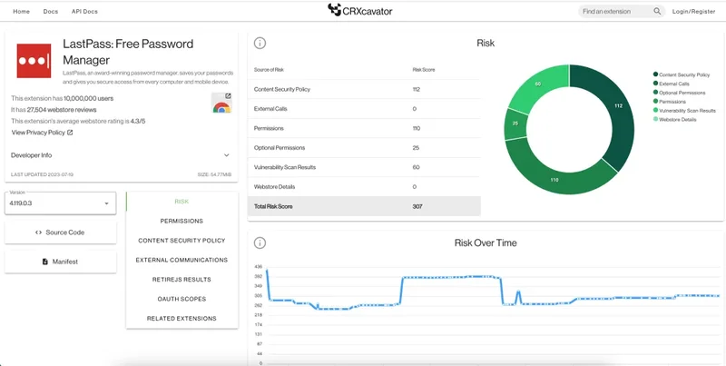Select the EXTERNAL COMMUNICATIONS tab
Image resolution: width=726 pixels, height=366 pixels.
182,260
